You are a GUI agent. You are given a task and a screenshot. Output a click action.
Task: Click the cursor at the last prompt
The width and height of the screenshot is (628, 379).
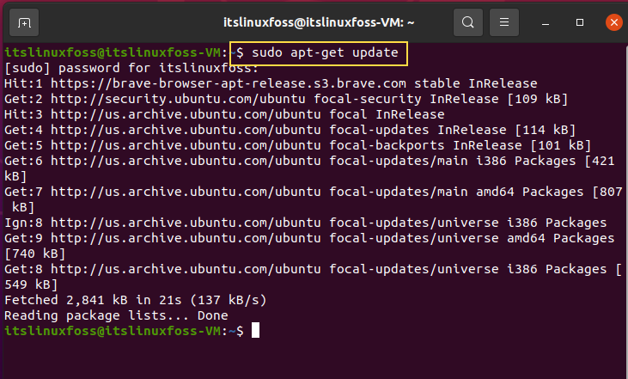[255, 331]
